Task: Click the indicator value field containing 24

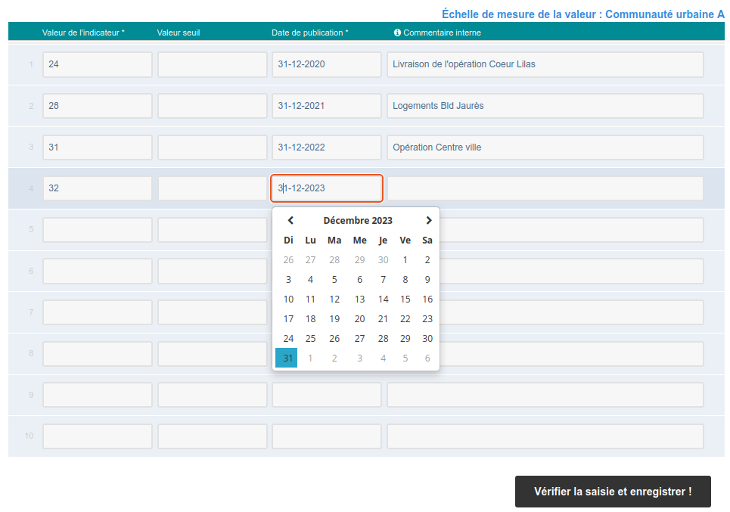Action: 98,64
